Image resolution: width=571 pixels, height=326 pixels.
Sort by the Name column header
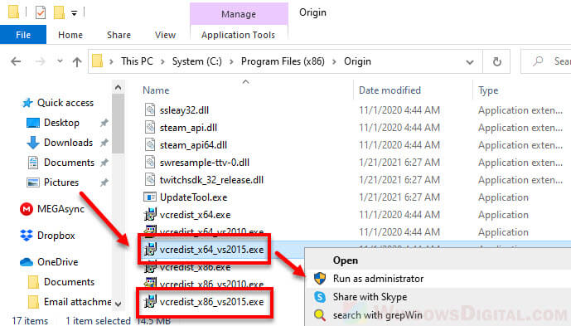click(x=156, y=90)
